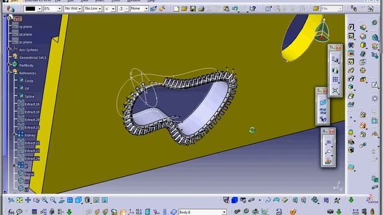Open the No Width line thickness dropdown
Image resolution: width=383 pixels, height=215 pixels.
pos(80,9)
